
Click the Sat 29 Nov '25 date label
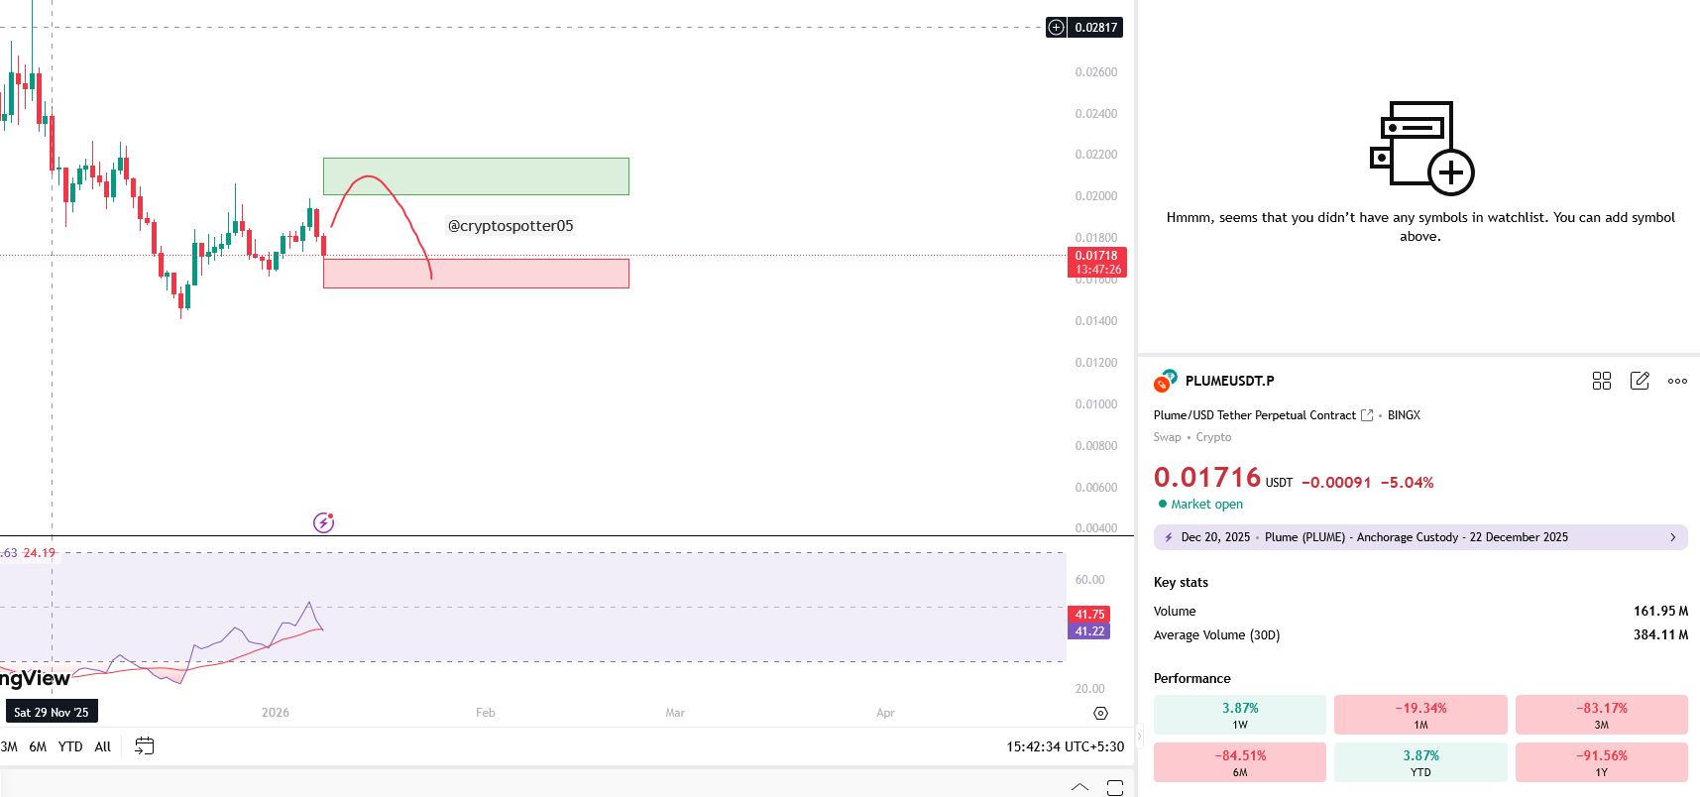(x=52, y=712)
